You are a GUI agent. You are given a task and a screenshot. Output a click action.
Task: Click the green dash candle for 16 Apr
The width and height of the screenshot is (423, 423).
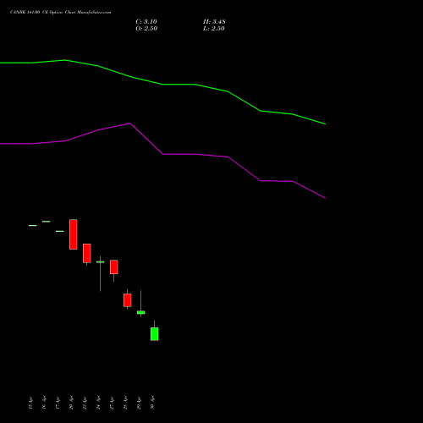[x=47, y=222]
